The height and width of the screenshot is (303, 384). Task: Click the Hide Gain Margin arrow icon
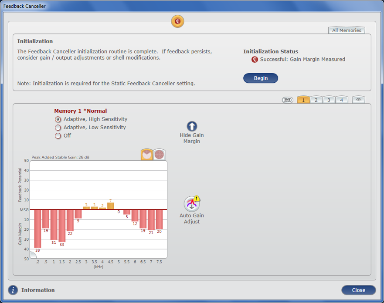coord(192,126)
